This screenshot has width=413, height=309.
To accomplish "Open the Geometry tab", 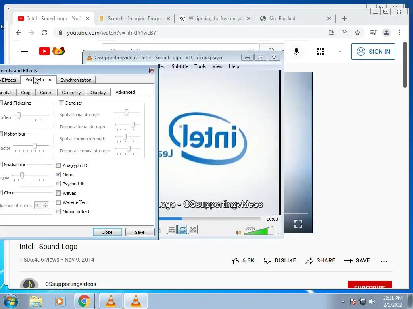I will click(x=71, y=93).
